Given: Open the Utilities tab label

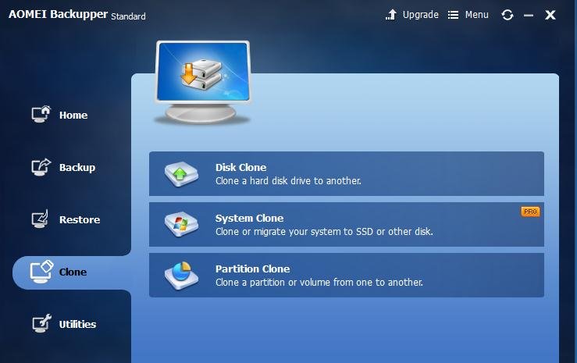Looking at the screenshot, I should coord(77,324).
